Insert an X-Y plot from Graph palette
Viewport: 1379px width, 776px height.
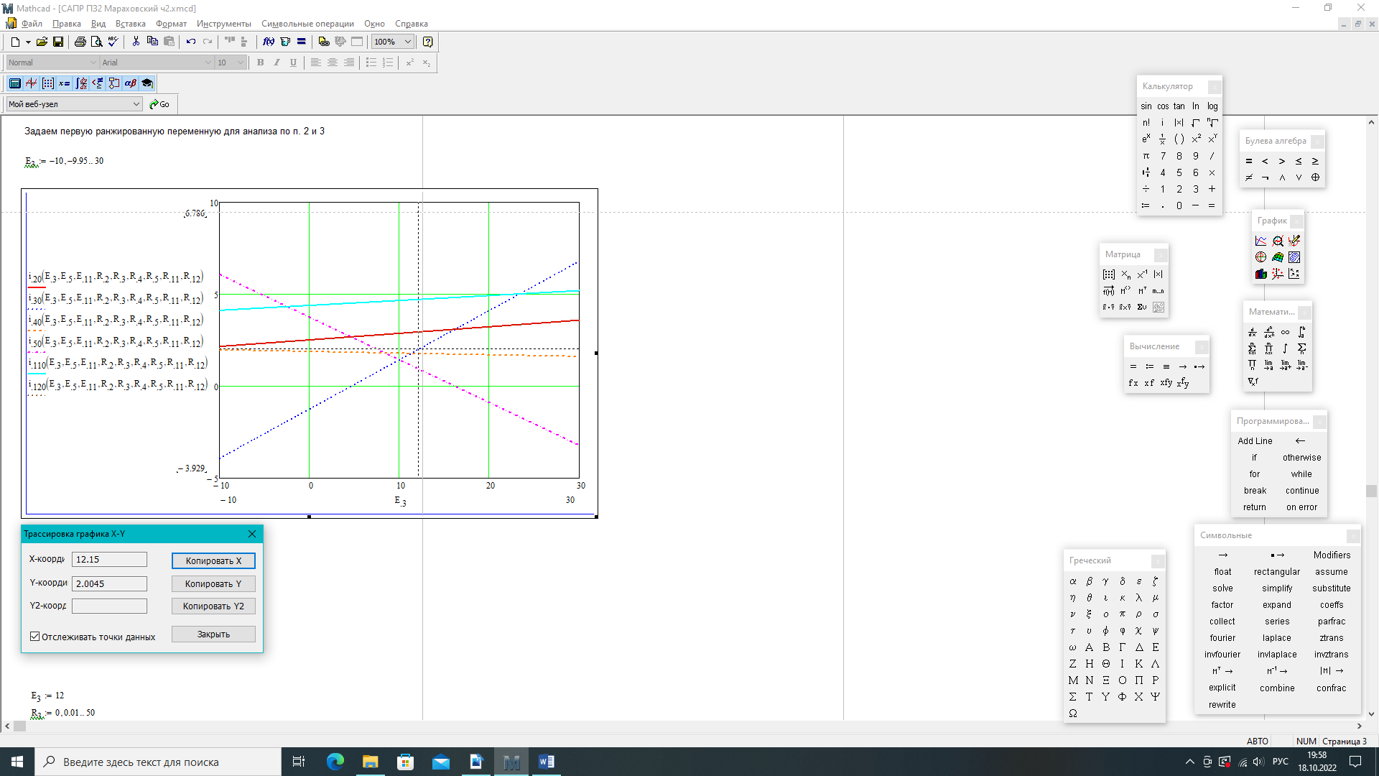[1260, 241]
